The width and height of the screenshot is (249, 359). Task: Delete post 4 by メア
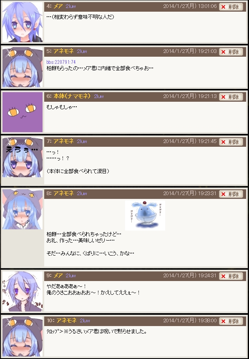coord(231,7)
